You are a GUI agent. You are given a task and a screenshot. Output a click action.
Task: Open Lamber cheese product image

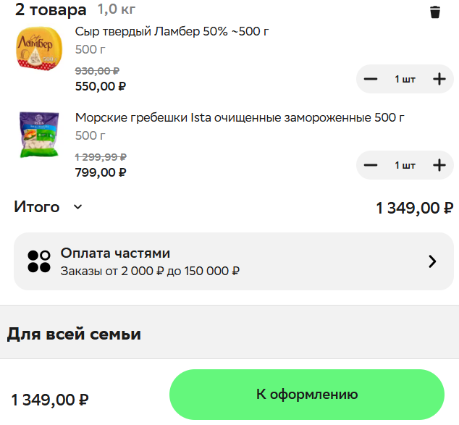click(x=39, y=49)
